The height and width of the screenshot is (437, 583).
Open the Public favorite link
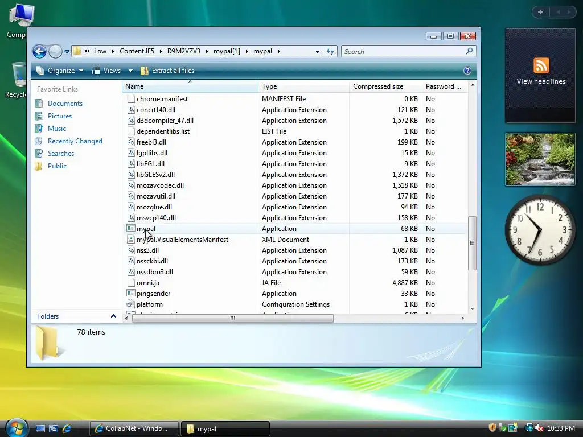(57, 166)
